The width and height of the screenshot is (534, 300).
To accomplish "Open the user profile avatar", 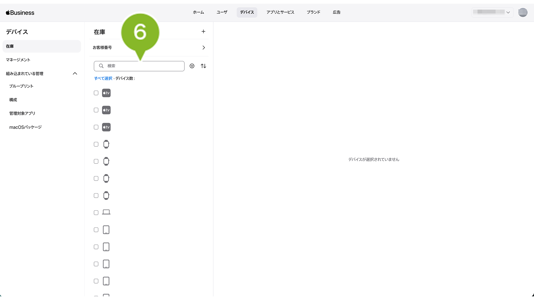I will tap(523, 12).
